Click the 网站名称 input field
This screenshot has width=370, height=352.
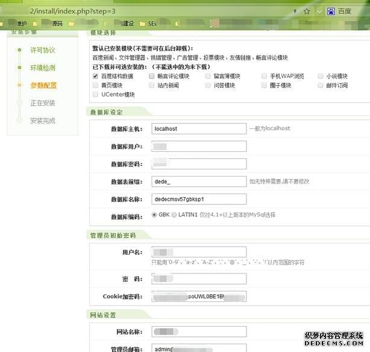[199, 332]
